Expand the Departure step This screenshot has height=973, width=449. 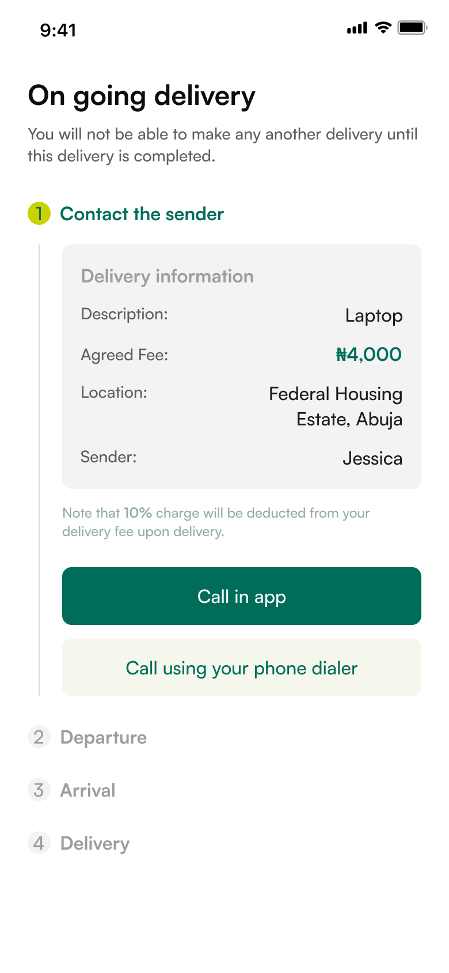coord(104,737)
